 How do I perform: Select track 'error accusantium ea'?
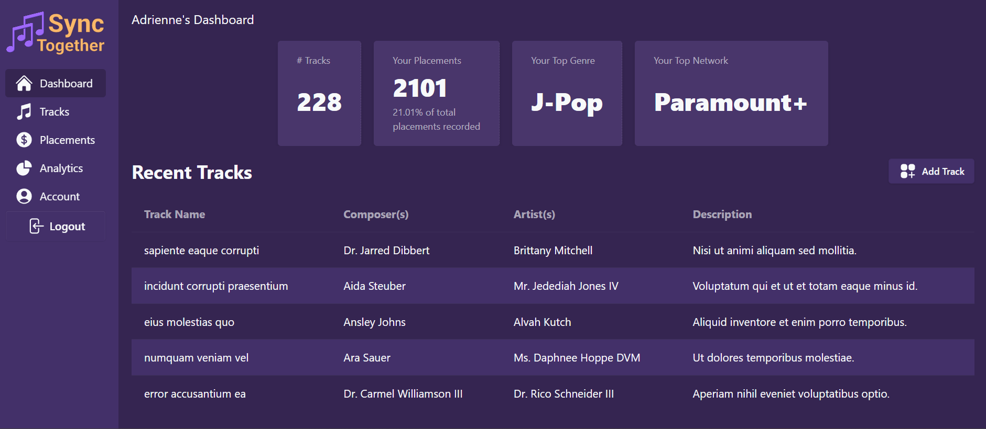pos(195,394)
